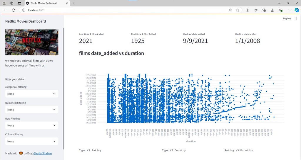Click the 9/25/2021 y-axis tick label
Viewport: 301px width, 160px height.
pos(91,123)
